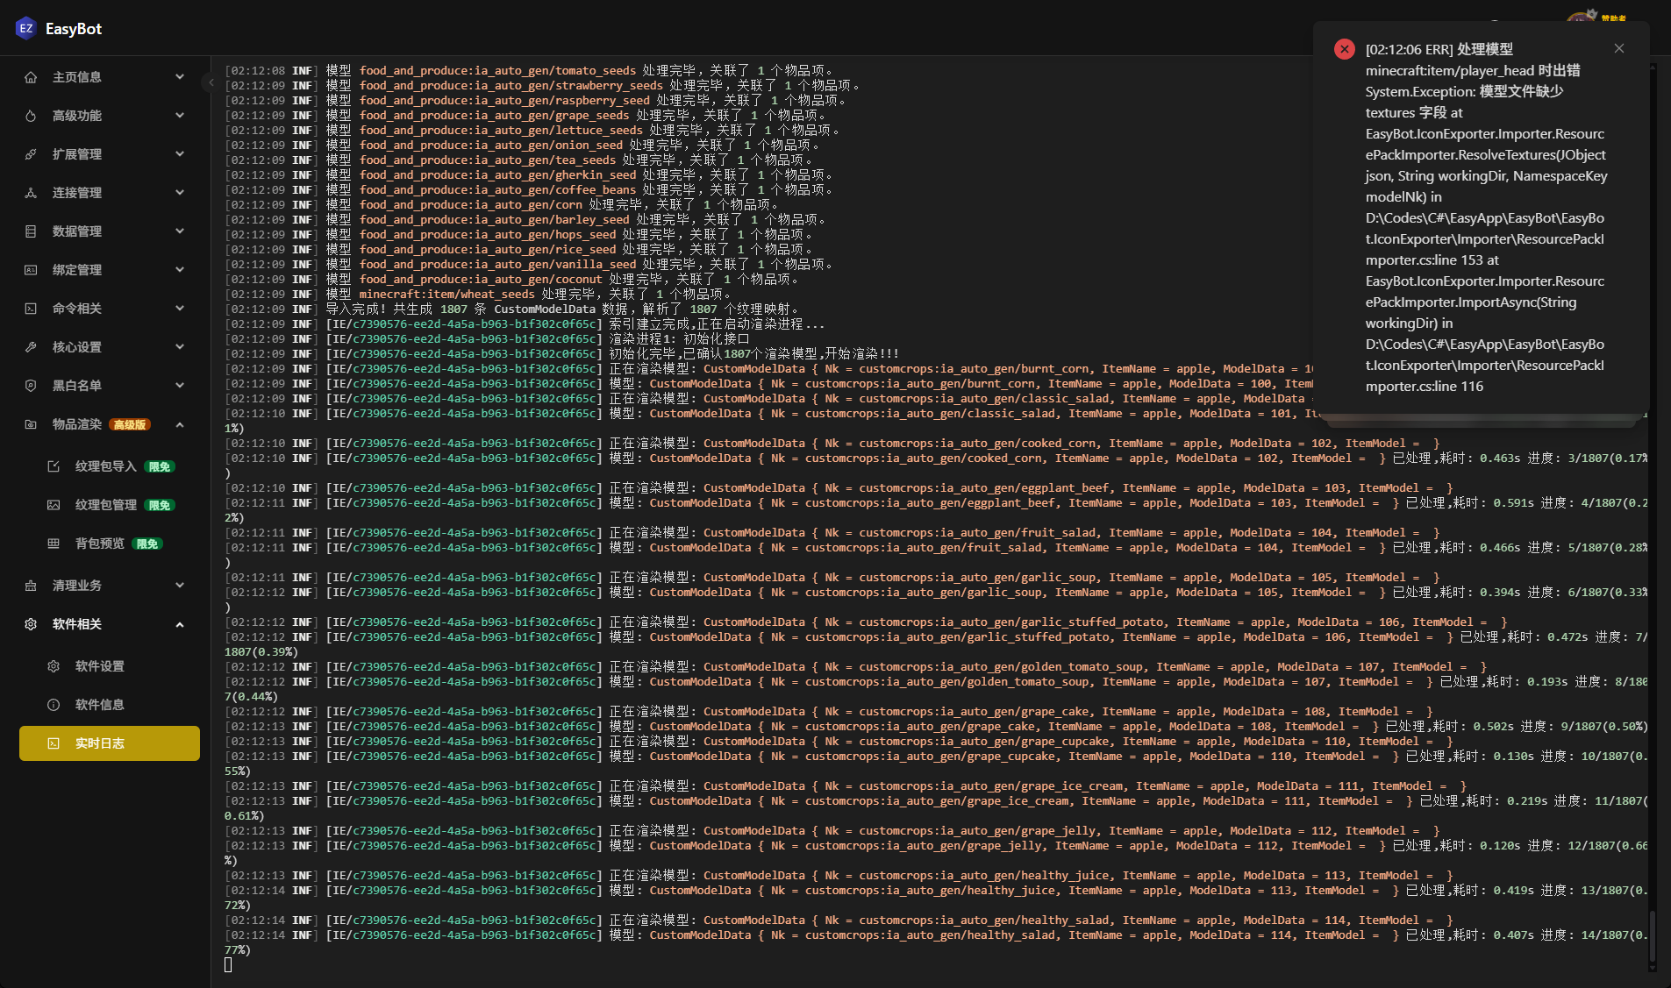Screen dimensions: 1671x988
Task: Open the 纹理包导入 page
Action: (x=110, y=466)
